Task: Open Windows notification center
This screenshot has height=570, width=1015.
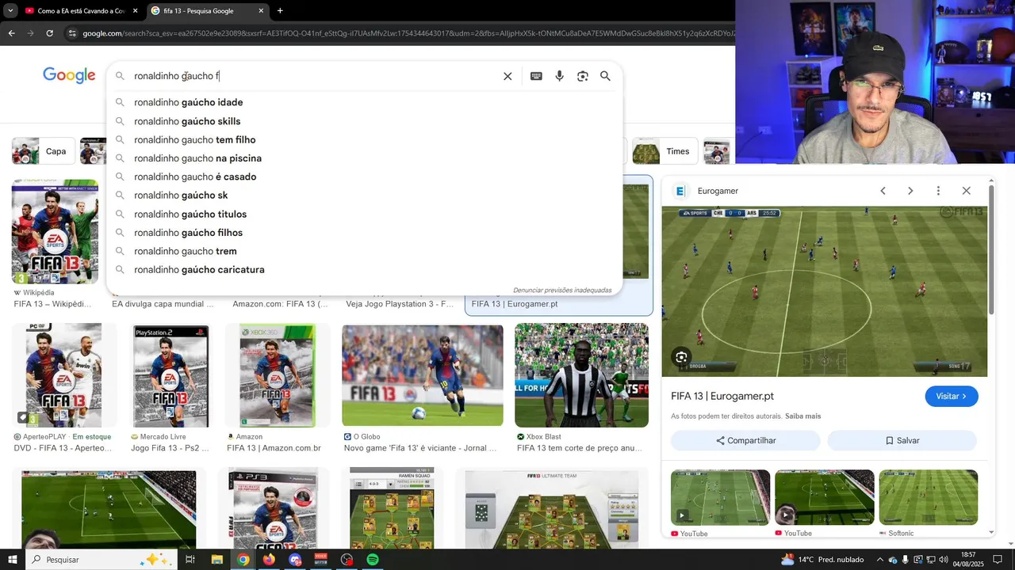Action: pyautogui.click(x=998, y=560)
